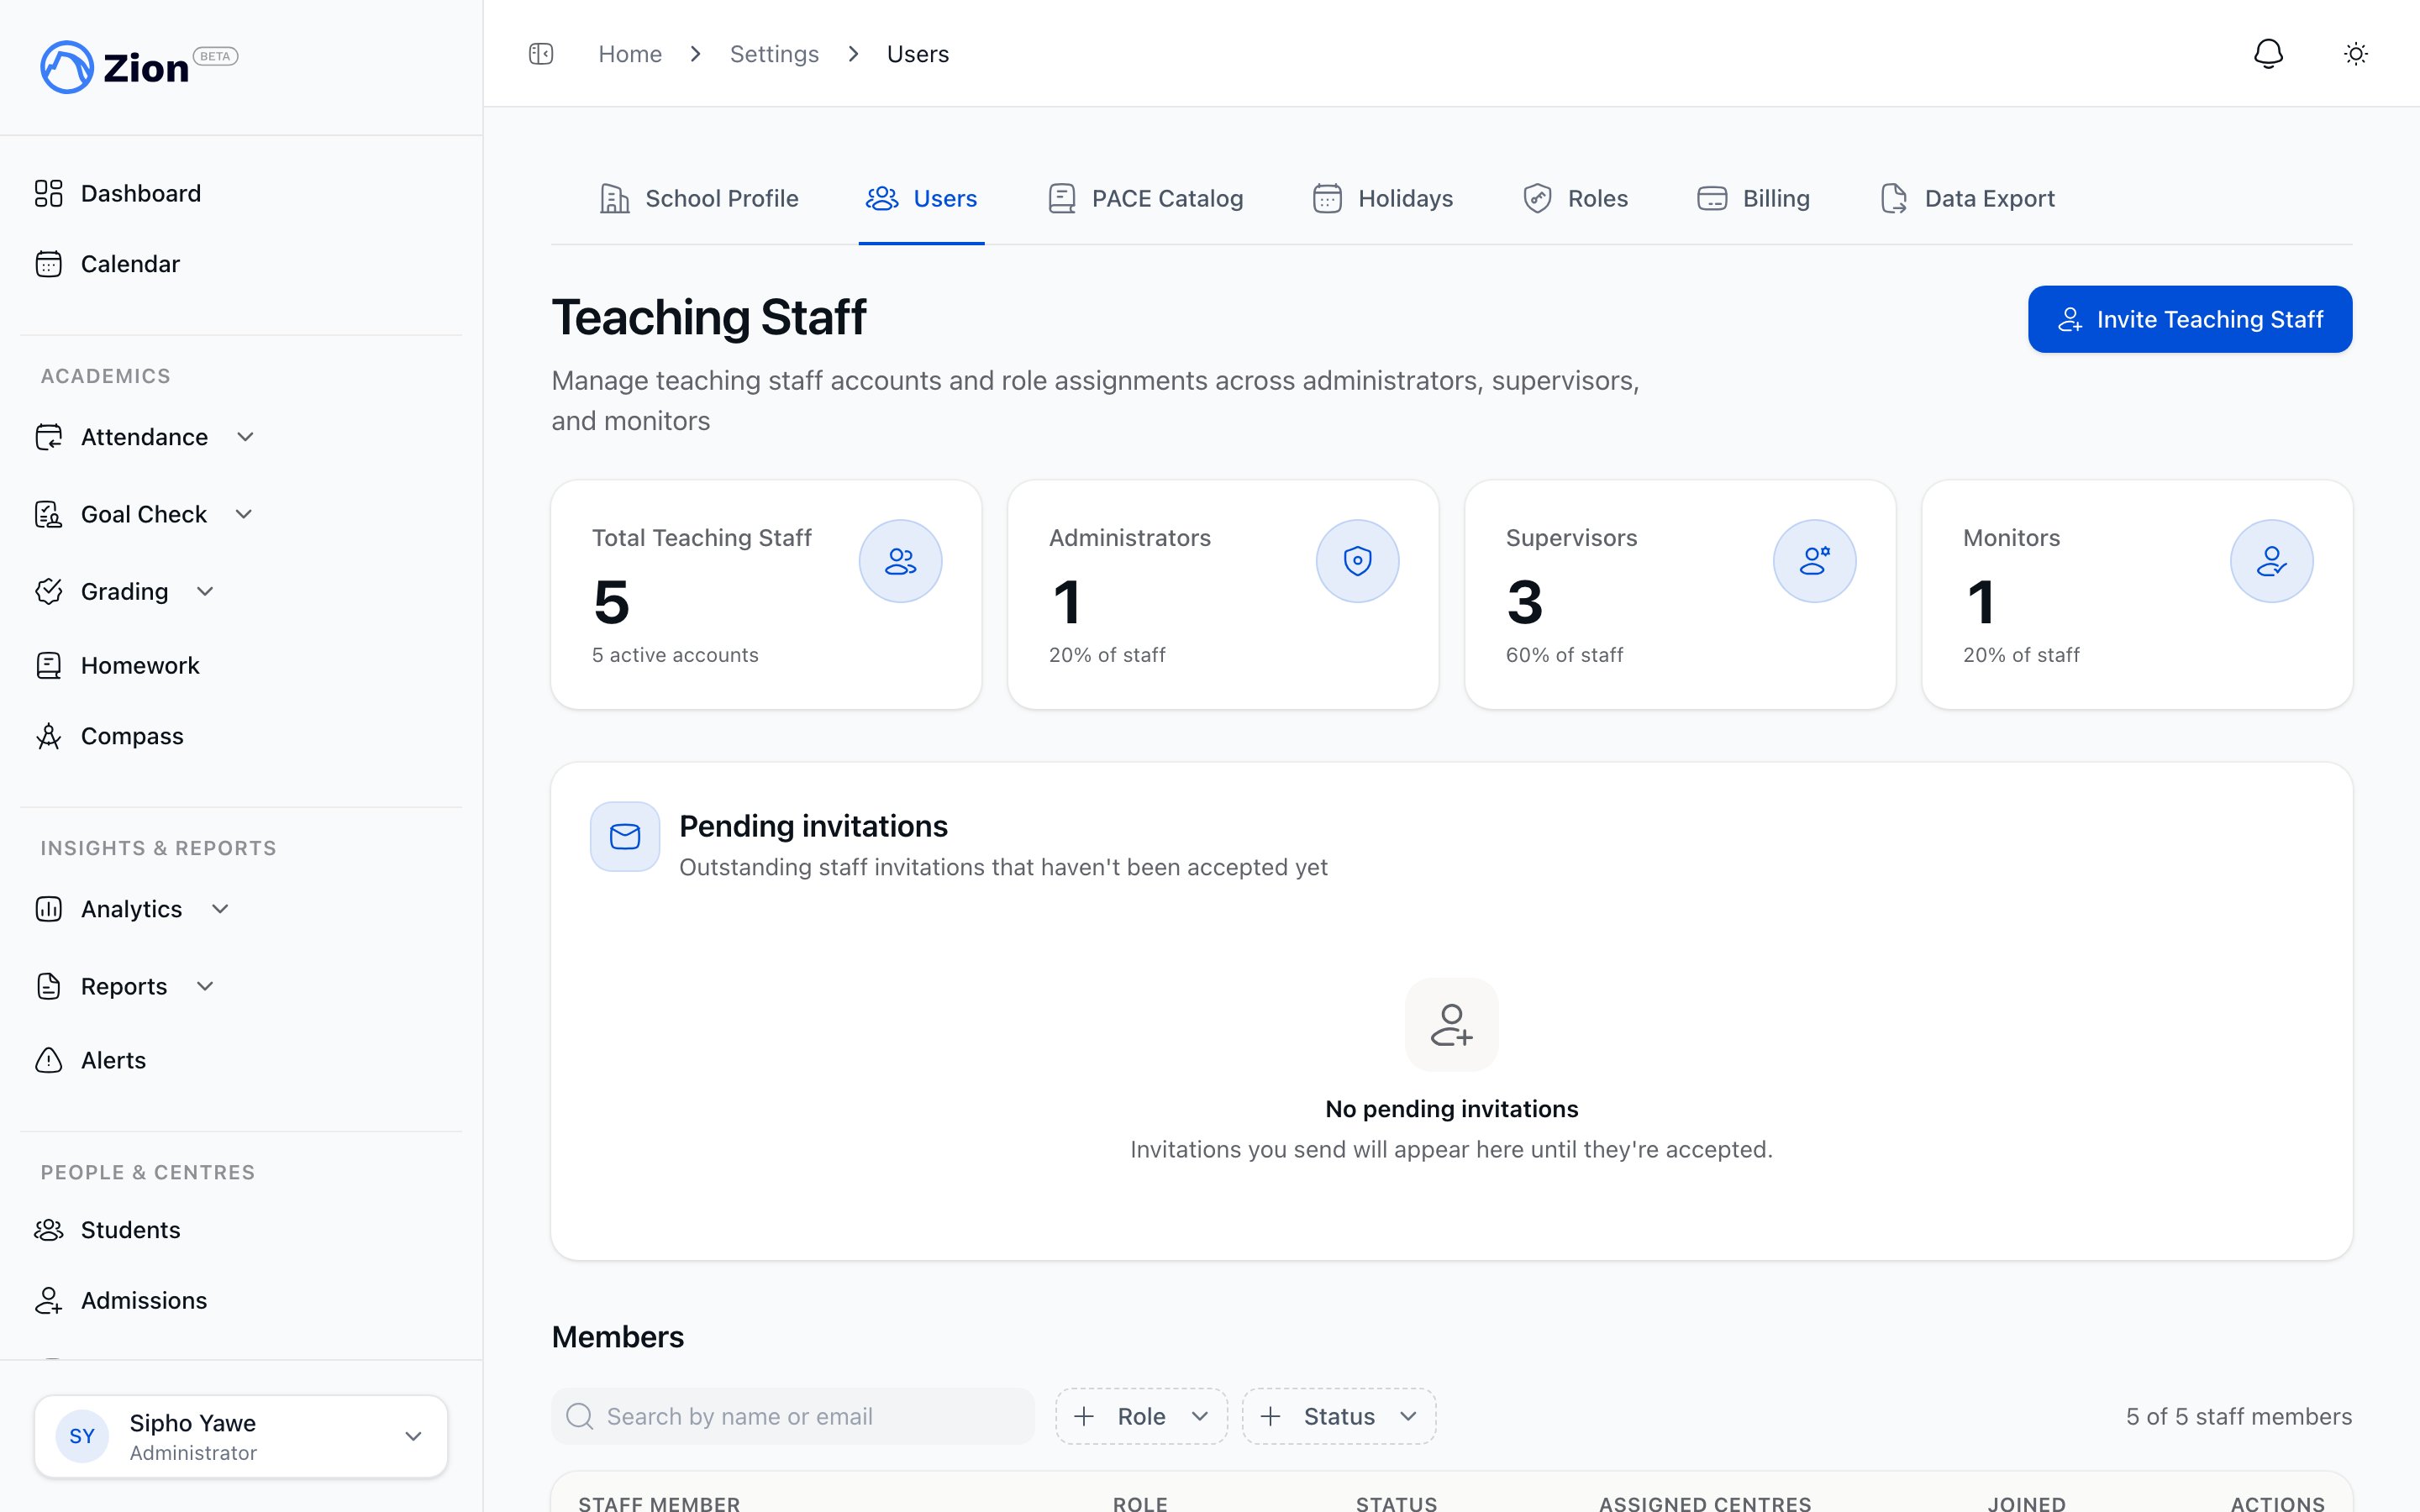Expand the Goal Check submenu chevron
The image size is (2420, 1512).
[244, 514]
